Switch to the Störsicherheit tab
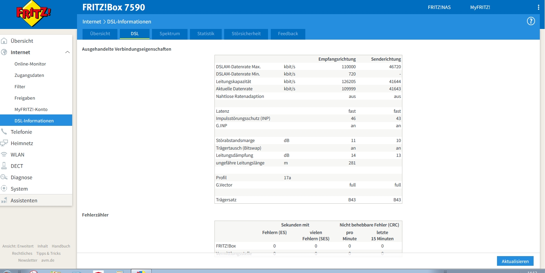The image size is (545, 273). [246, 34]
